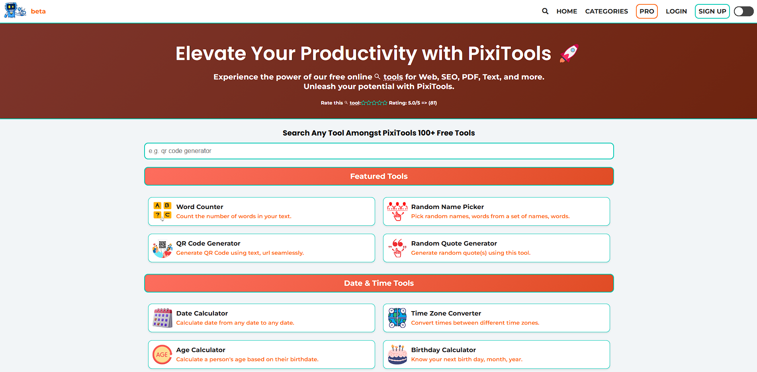The width and height of the screenshot is (757, 372).
Task: Click the PRO button
Action: coord(646,11)
